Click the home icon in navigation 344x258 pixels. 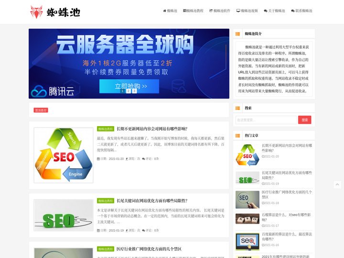(164, 11)
